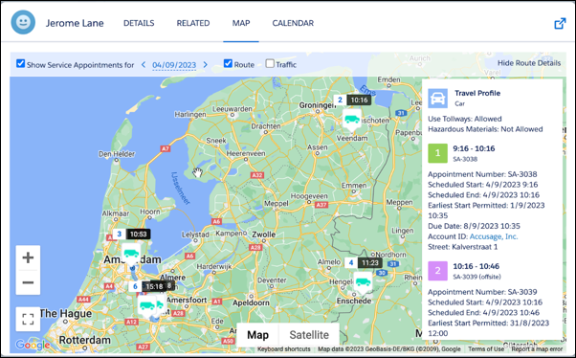The width and height of the screenshot is (576, 358).
Task: Click the Travel Profile title
Action: [477, 93]
